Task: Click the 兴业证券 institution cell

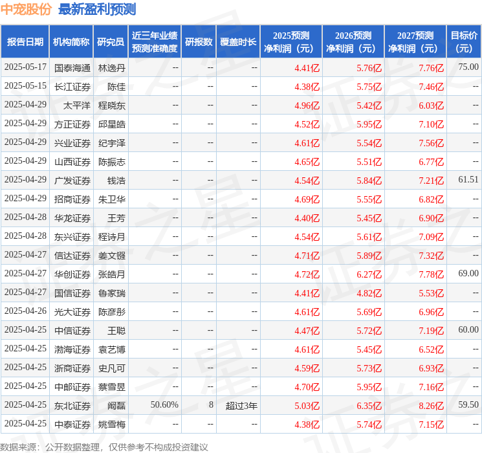Action: 72,143
